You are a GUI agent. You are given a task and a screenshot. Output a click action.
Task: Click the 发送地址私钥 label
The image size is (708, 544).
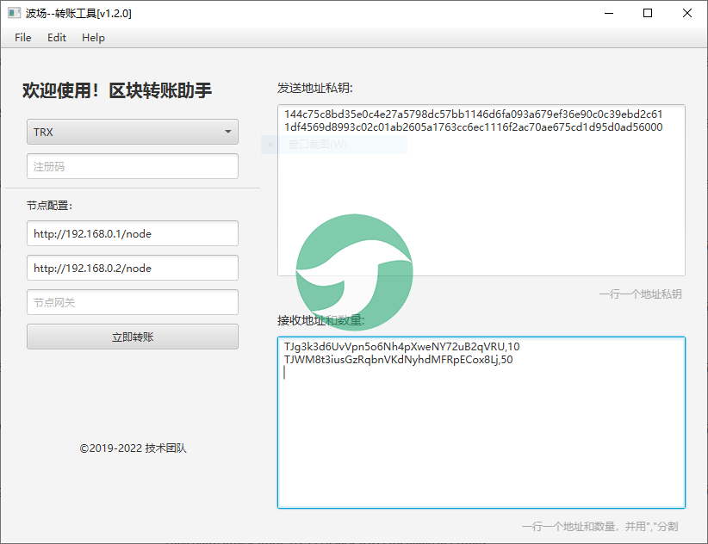click(314, 88)
